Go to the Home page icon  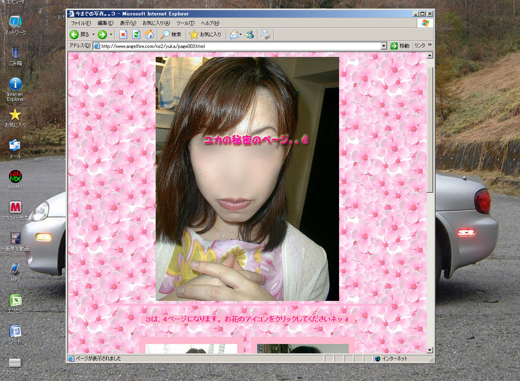pyautogui.click(x=149, y=35)
